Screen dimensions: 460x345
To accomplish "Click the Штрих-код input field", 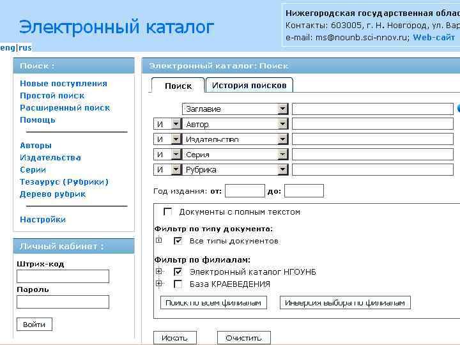I will coord(63,277).
